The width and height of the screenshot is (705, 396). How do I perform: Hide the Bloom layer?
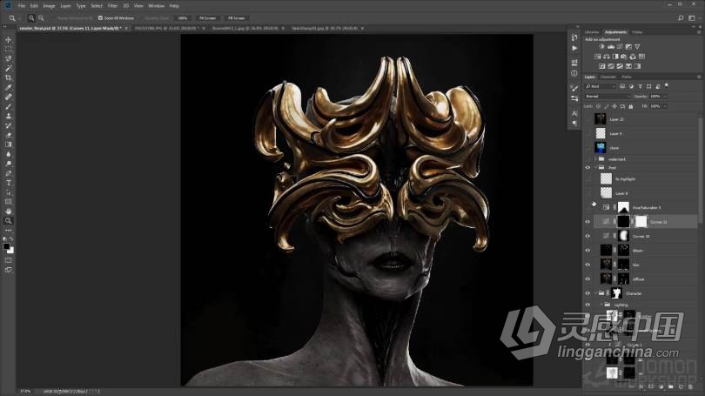587,251
